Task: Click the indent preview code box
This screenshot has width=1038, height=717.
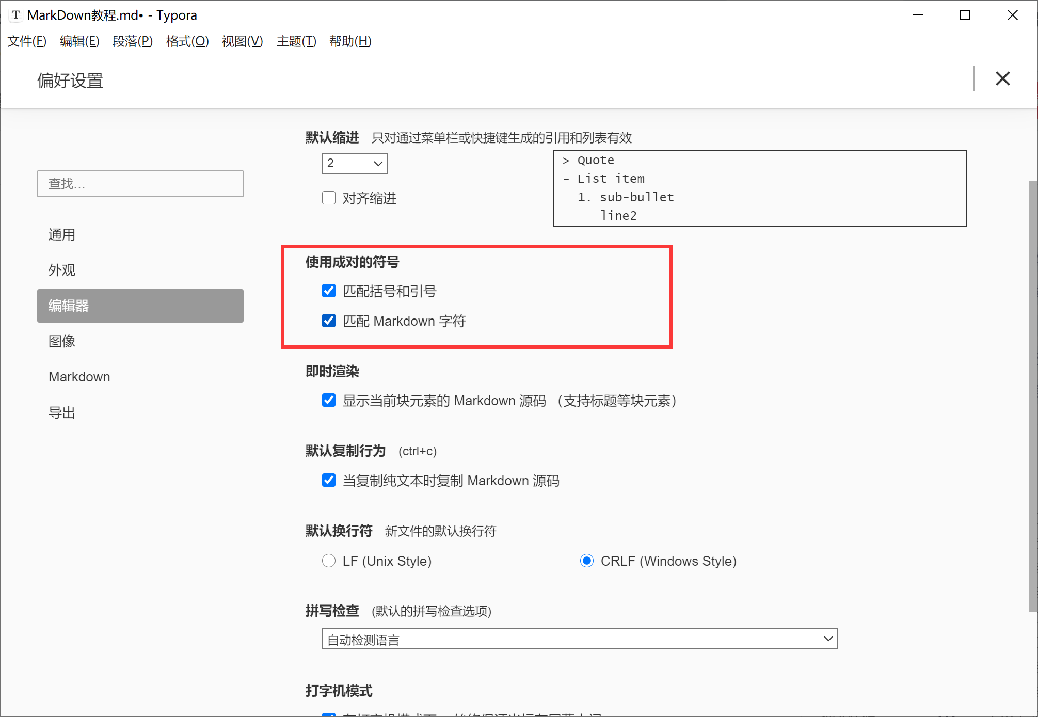Action: pyautogui.click(x=760, y=188)
